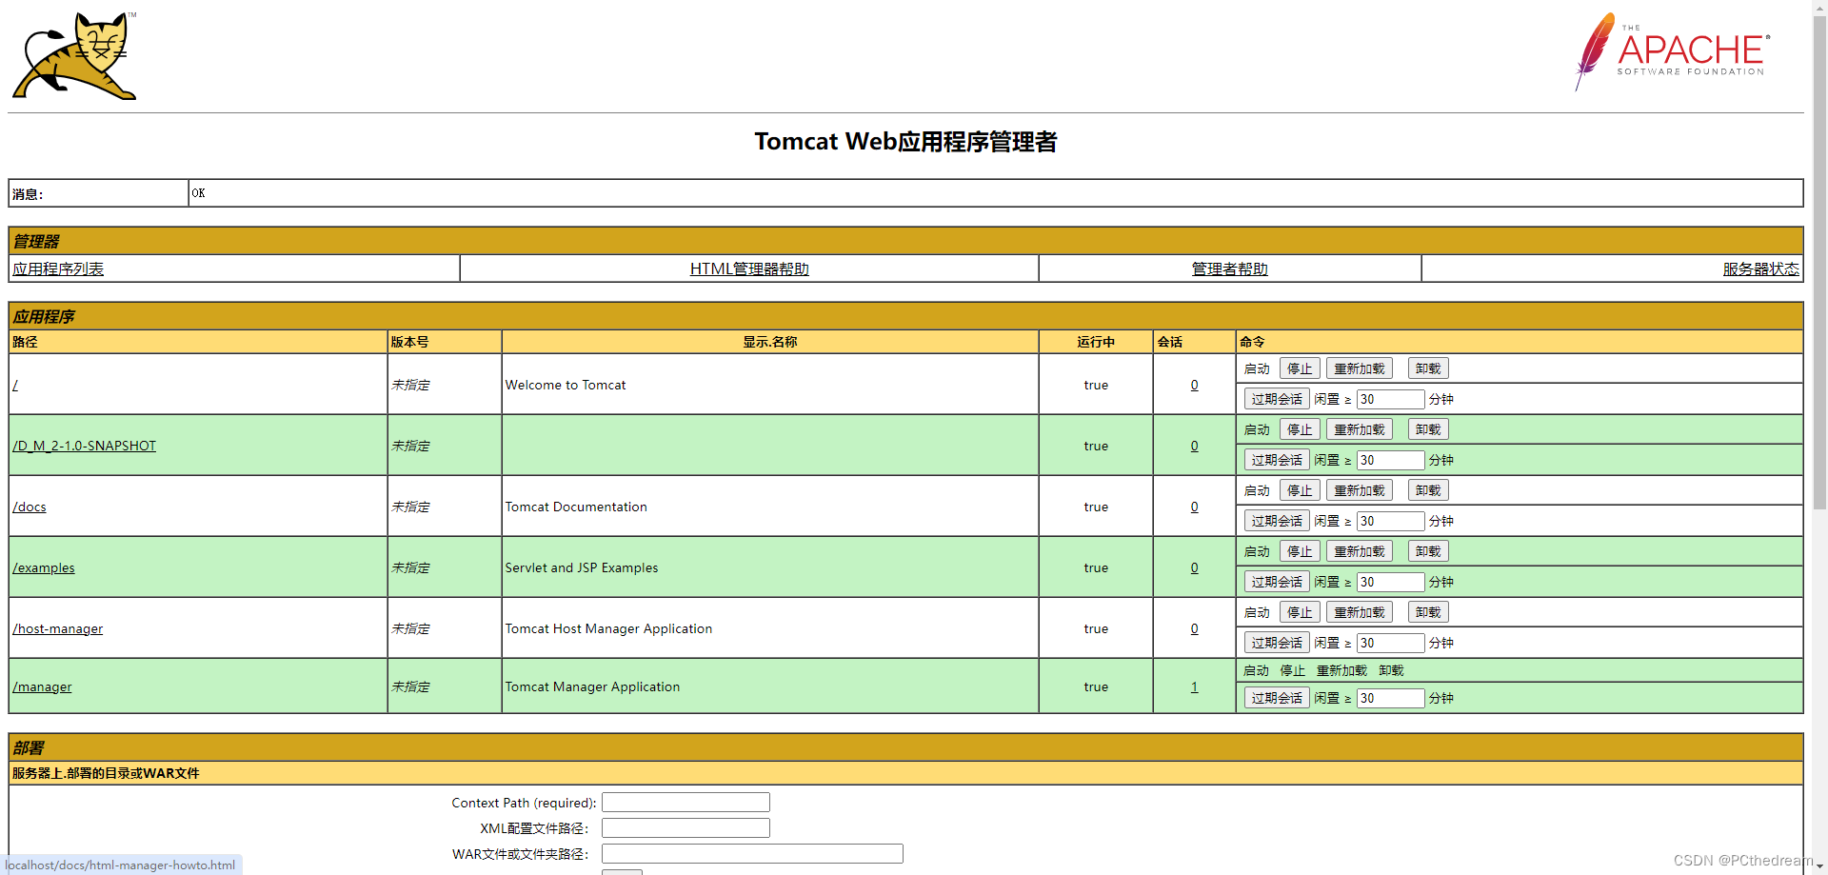Viewport: 1828px width, 875px height.
Task: Focus the Context Path (required) field
Action: point(685,803)
